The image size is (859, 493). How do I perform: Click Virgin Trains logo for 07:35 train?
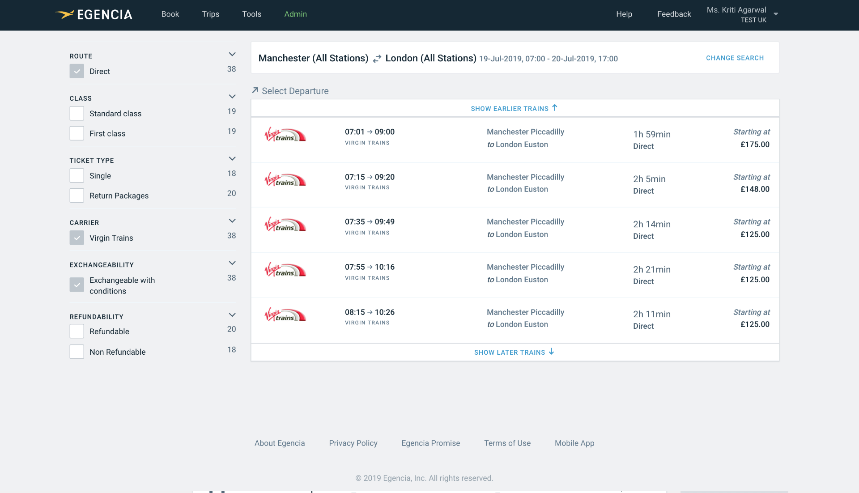(285, 225)
